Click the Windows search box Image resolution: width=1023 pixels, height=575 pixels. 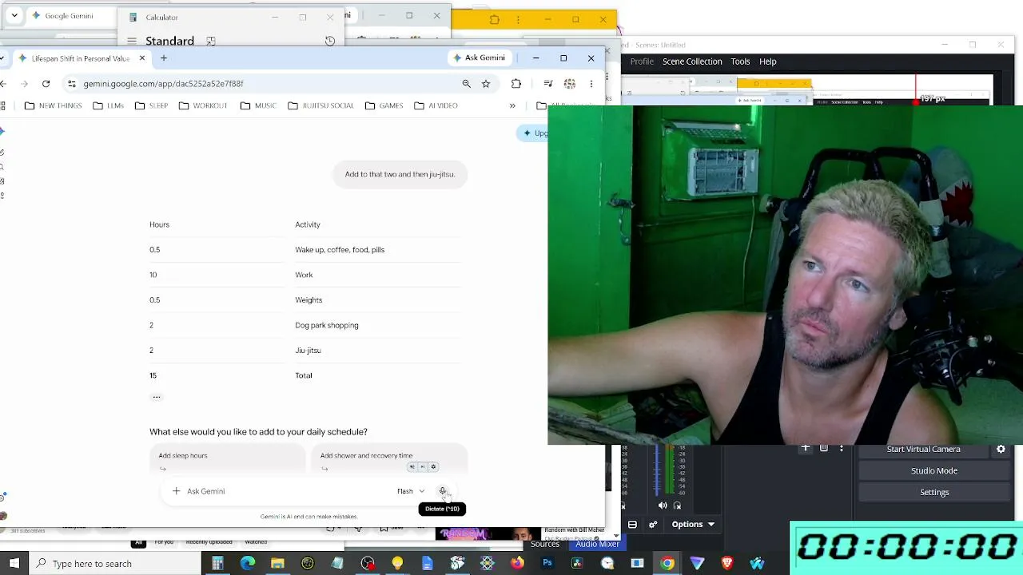tap(117, 564)
